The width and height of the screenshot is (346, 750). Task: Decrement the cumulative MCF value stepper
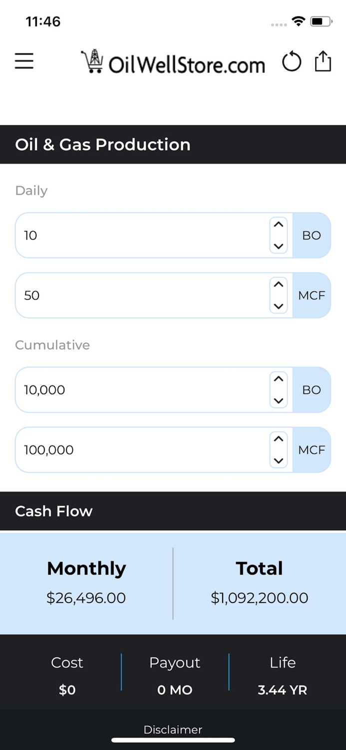(x=278, y=461)
